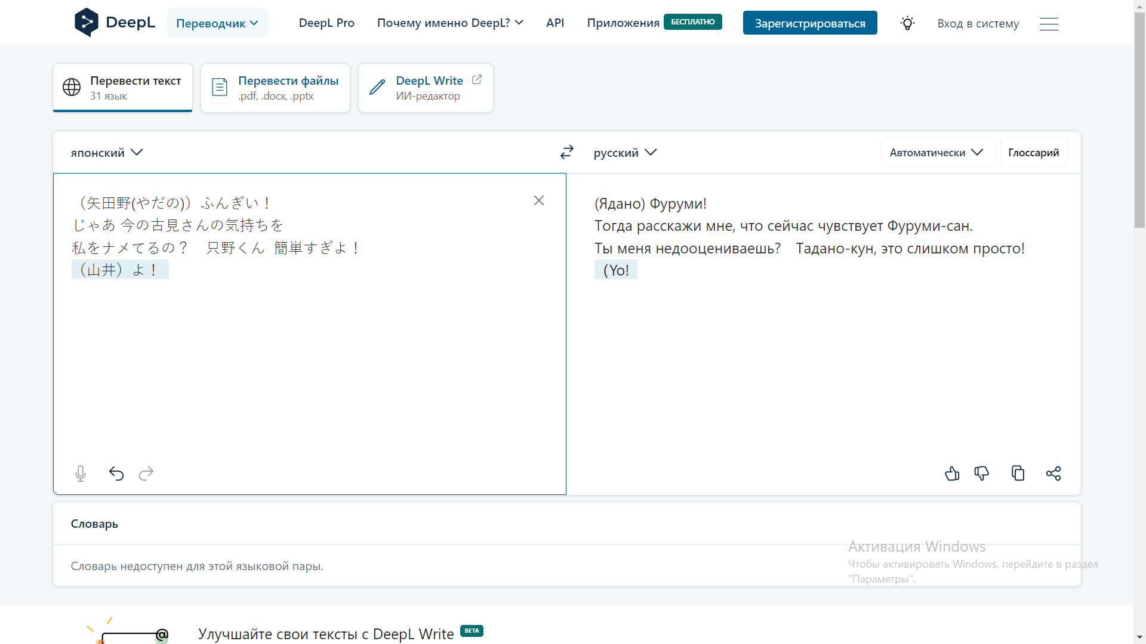
Task: Expand the русский target language dropdown
Action: pyautogui.click(x=625, y=153)
